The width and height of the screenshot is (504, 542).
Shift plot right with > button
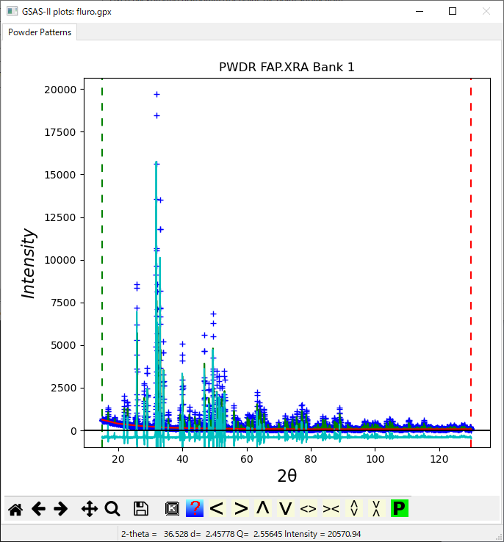[x=240, y=508]
